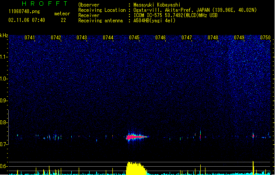This screenshot has width=275, height=175.
Task: Click the 0749 time marker
Action: (239, 38)
